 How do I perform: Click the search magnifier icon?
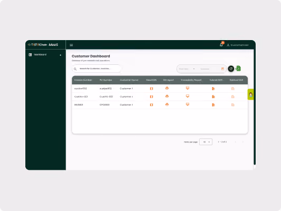(x=75, y=69)
